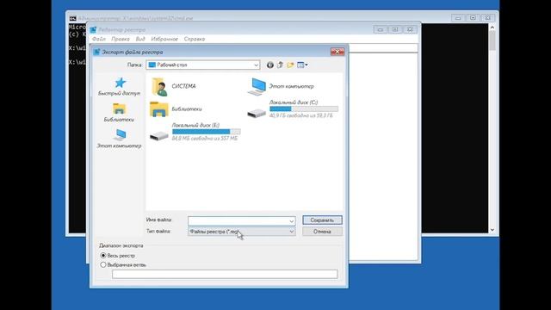
Task: Open Этот компьютер in the file list
Action: click(x=257, y=86)
